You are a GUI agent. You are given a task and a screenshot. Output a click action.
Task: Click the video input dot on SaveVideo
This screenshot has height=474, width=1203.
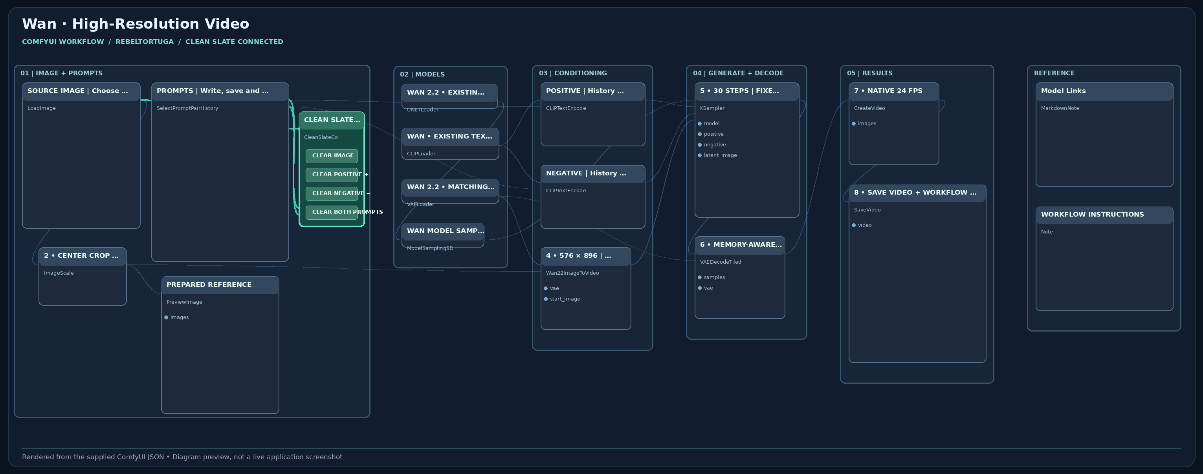[854, 225]
